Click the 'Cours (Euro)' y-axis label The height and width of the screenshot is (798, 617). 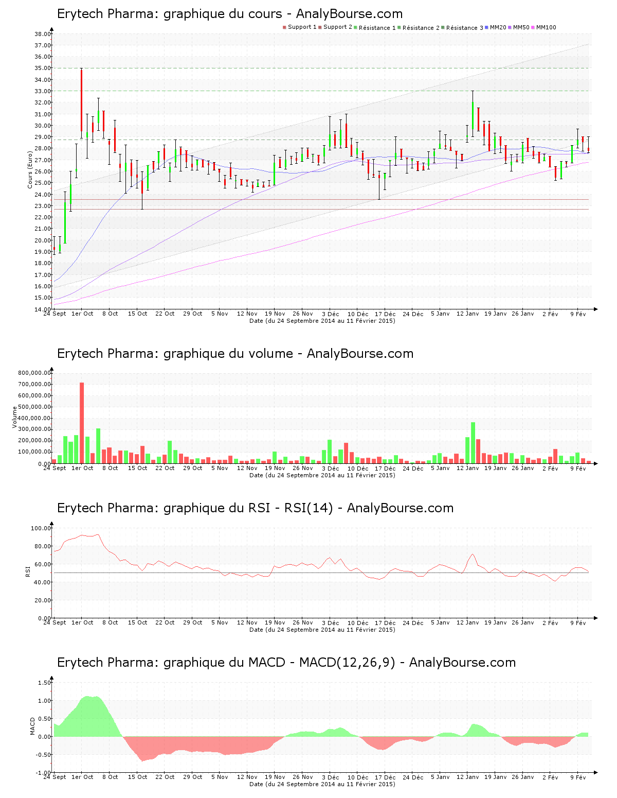coord(30,169)
